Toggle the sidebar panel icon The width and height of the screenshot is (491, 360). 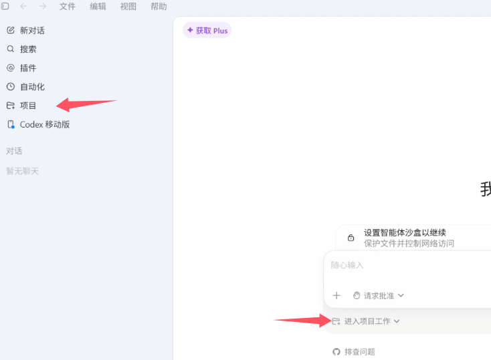click(x=5, y=6)
